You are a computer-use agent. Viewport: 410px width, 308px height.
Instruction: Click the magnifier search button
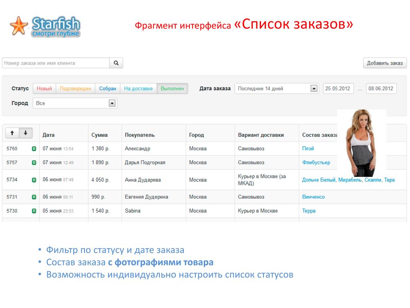point(116,63)
